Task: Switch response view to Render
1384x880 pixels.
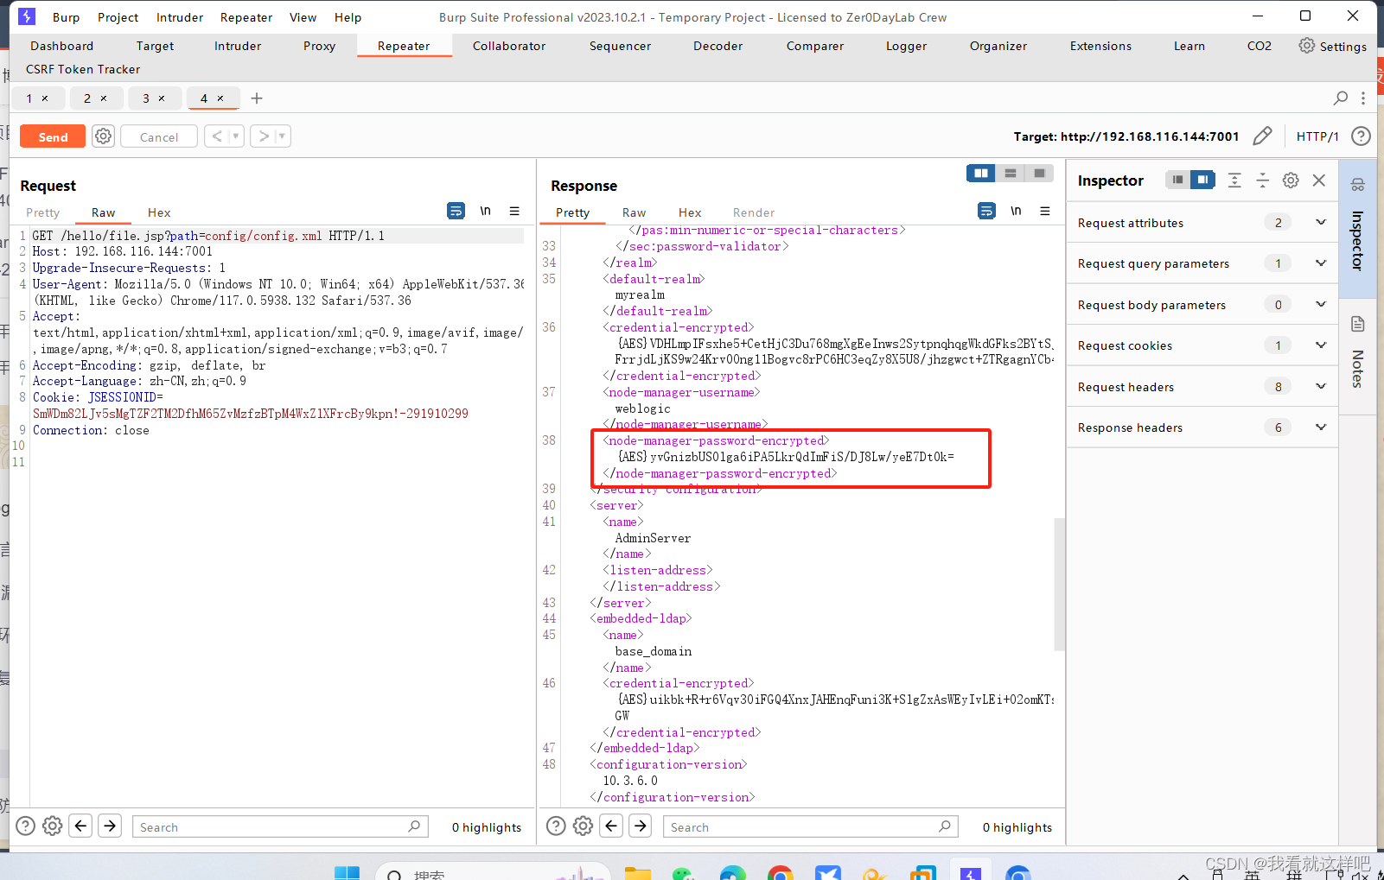Action: (x=754, y=212)
